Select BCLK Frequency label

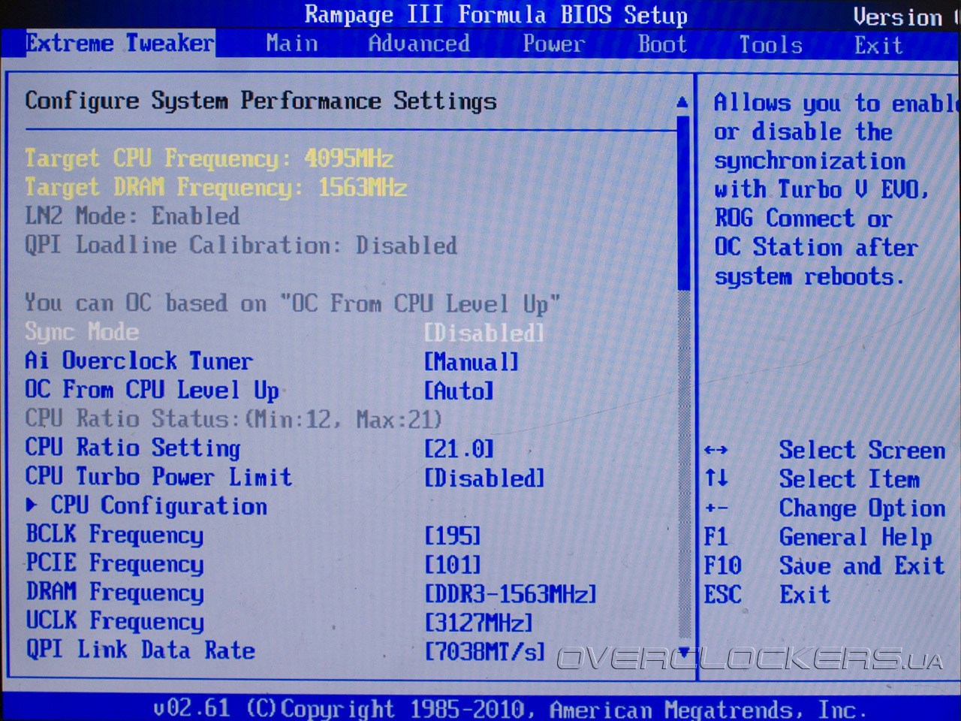(115, 535)
